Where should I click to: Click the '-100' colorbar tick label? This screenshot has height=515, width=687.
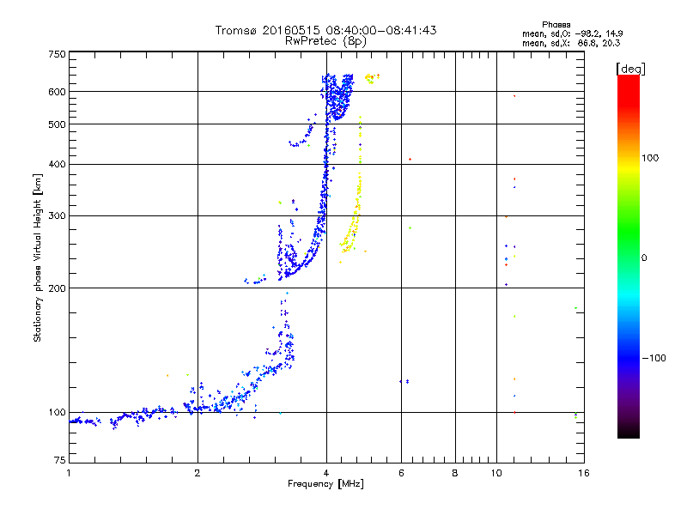[654, 358]
